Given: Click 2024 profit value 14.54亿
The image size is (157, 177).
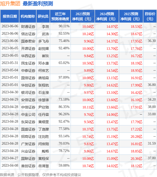Looking at the screenshot, I should 112,71.
